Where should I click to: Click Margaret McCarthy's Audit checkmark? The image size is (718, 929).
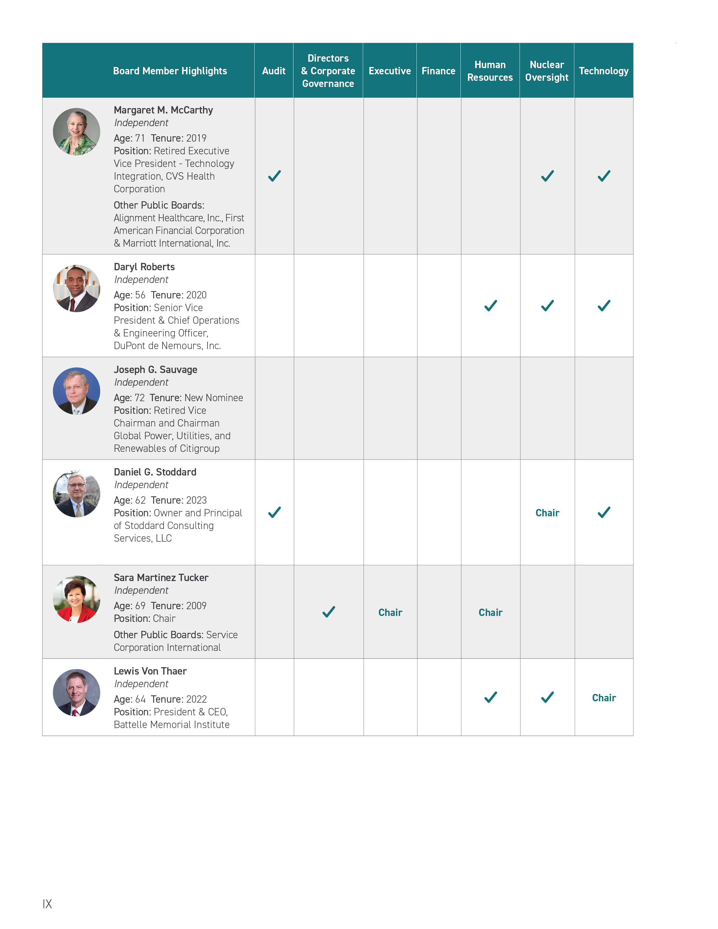(x=274, y=176)
